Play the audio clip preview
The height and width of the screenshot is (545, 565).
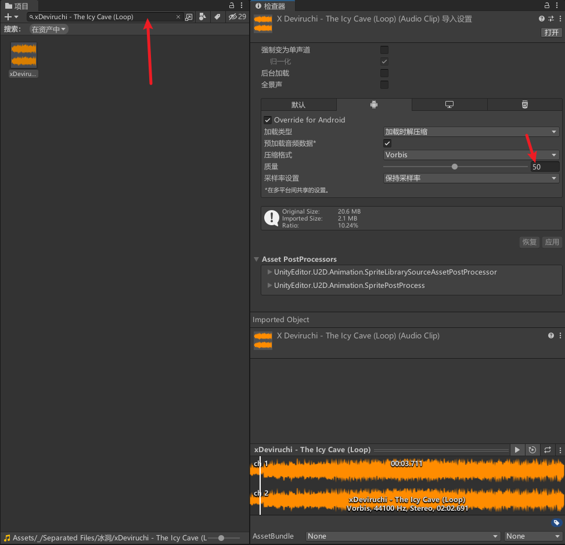click(517, 450)
